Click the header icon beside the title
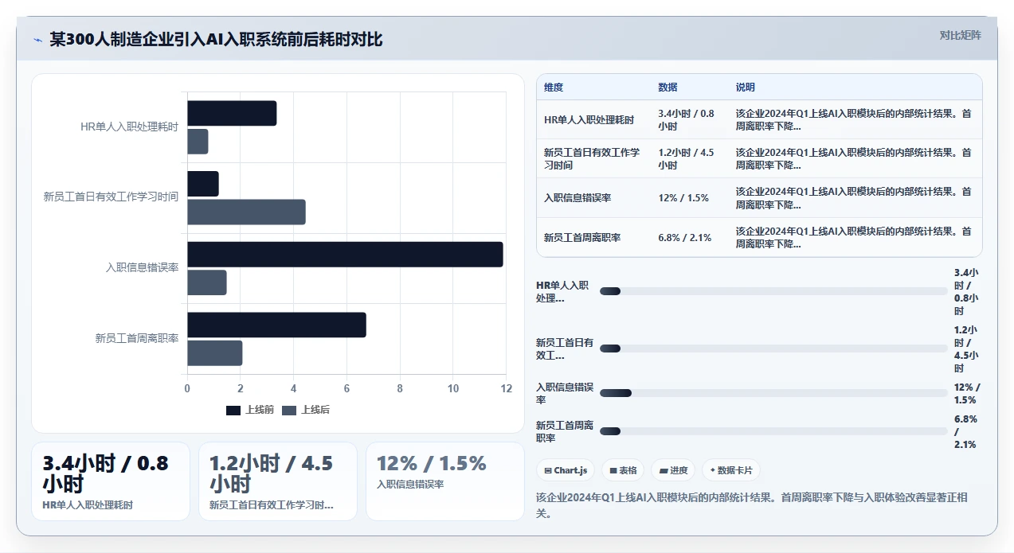Screen dimensions: 1014x553 pyautogui.click(x=37, y=40)
